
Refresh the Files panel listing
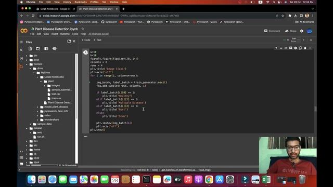coord(38,48)
